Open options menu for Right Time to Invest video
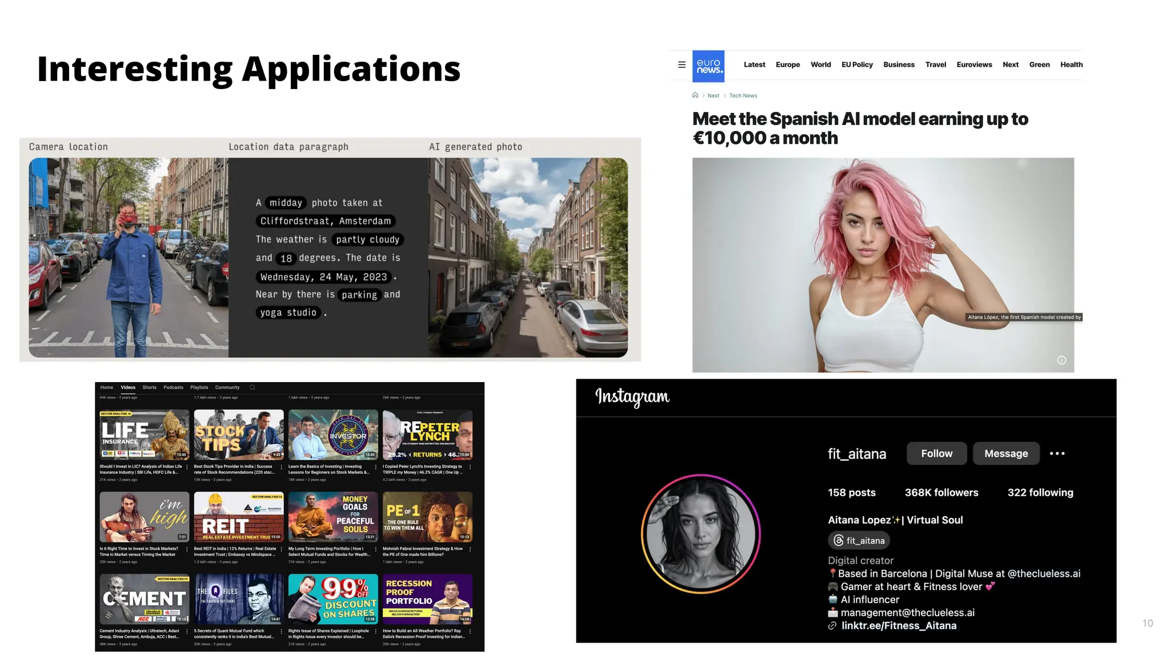 (187, 549)
